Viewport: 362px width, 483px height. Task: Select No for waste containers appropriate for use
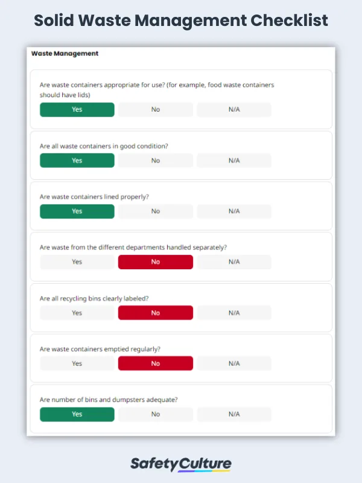click(156, 110)
